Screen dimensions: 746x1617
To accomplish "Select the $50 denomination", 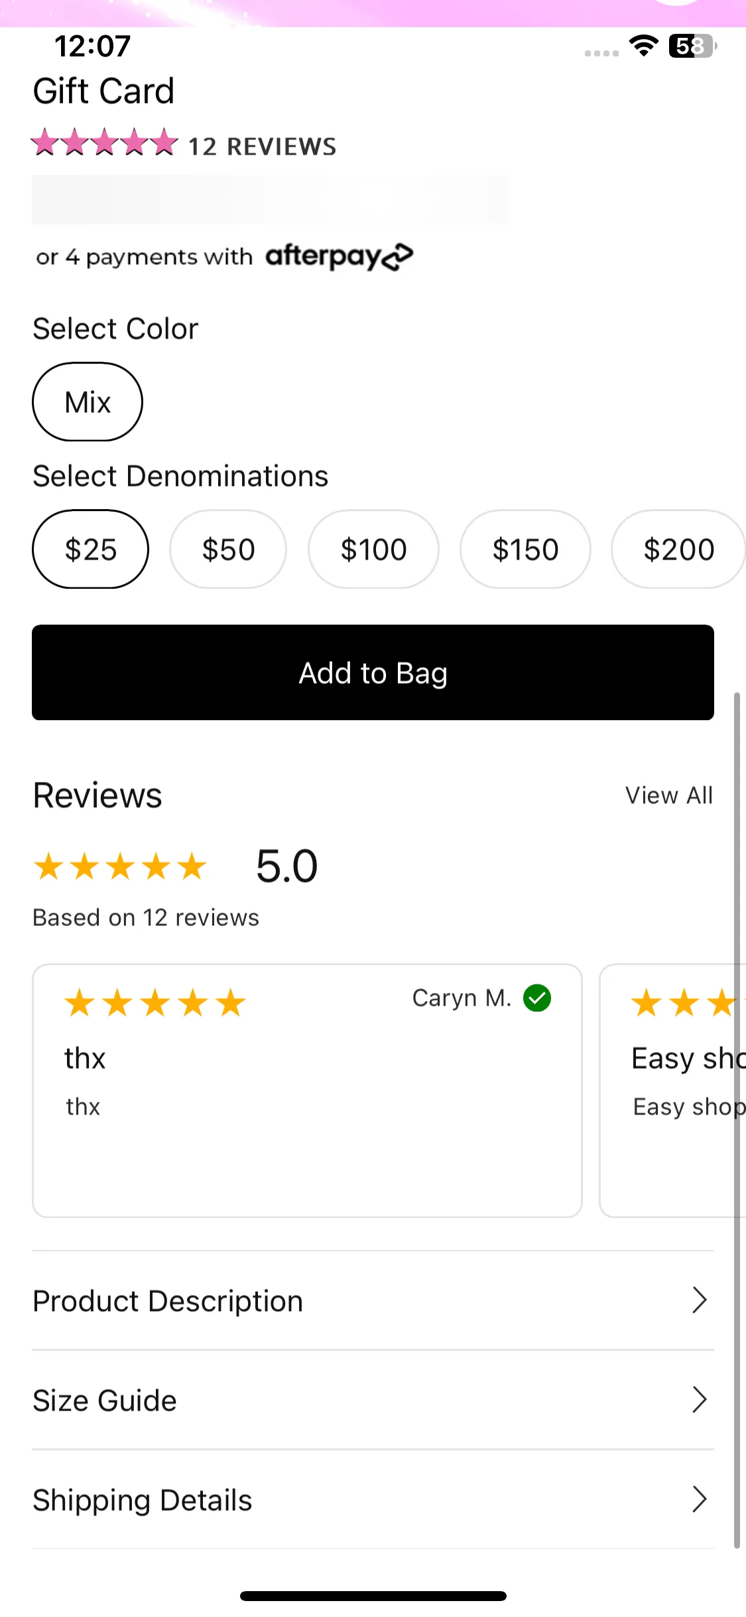I will point(228,549).
